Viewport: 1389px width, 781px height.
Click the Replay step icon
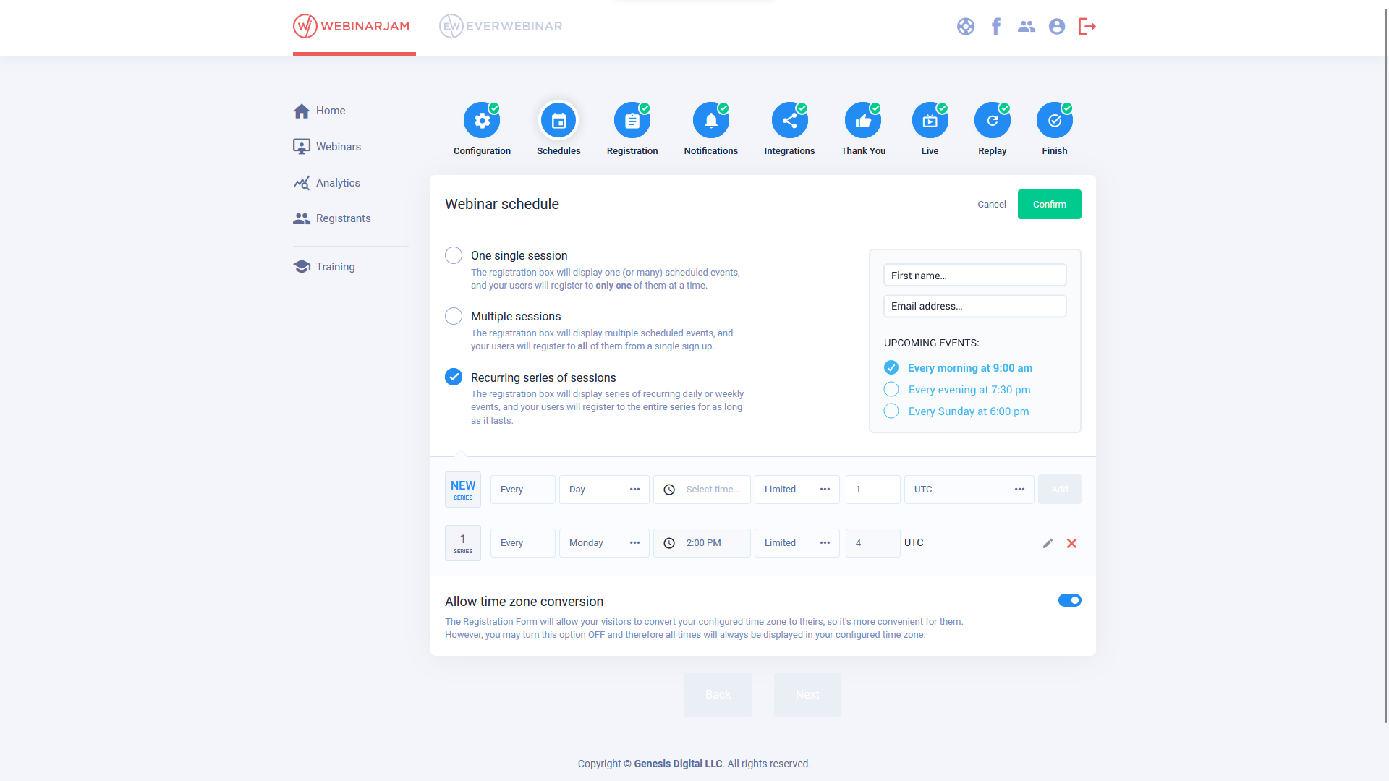point(992,121)
